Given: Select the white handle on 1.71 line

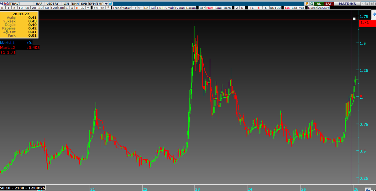Looking at the screenshot, I should coord(354,19).
